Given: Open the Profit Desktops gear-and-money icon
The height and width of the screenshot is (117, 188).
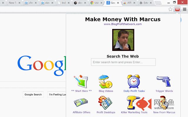Looking at the screenshot, I should 105,103.
